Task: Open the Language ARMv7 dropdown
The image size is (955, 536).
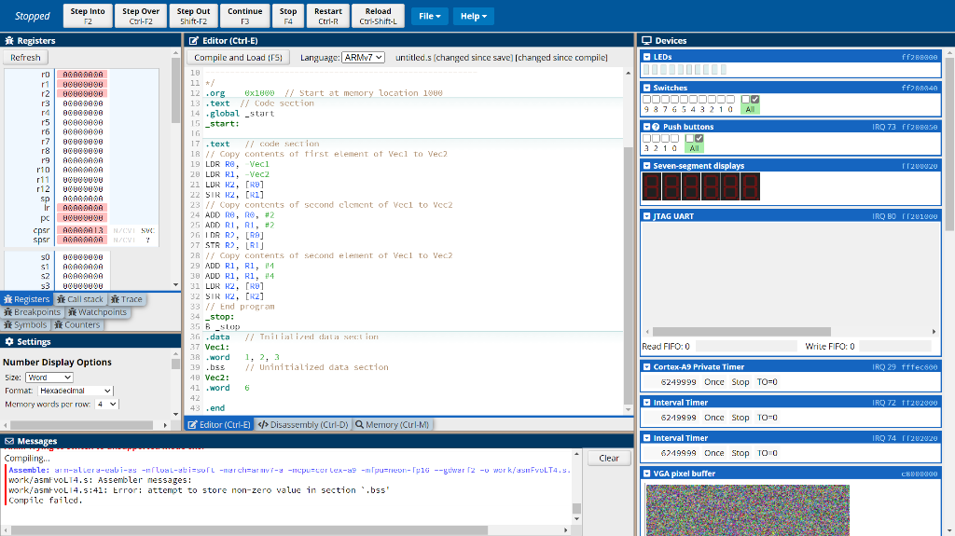Action: [x=363, y=58]
